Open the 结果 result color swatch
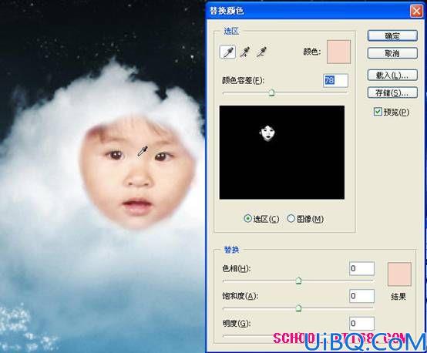 pyautogui.click(x=399, y=274)
